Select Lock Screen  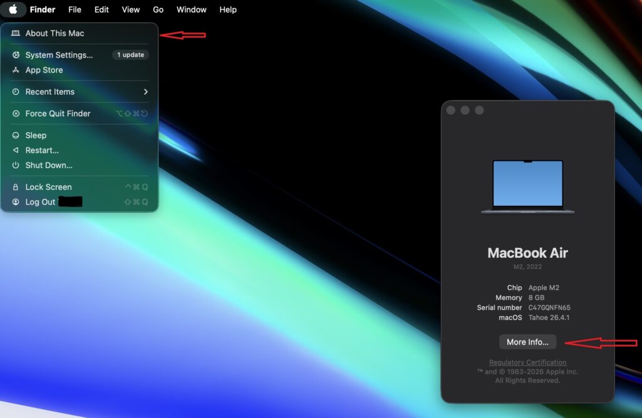(79, 187)
